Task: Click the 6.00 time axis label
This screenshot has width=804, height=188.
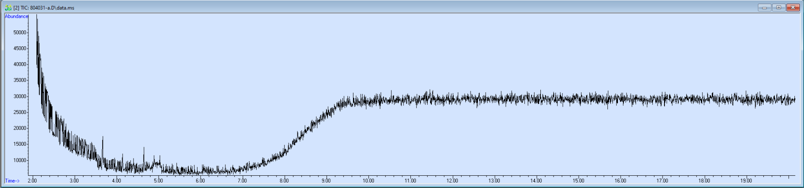Action: coord(200,181)
